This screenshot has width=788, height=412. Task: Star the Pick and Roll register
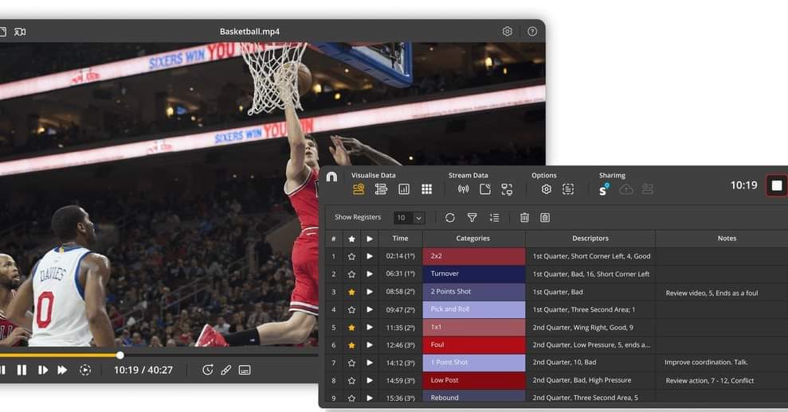pyautogui.click(x=351, y=309)
